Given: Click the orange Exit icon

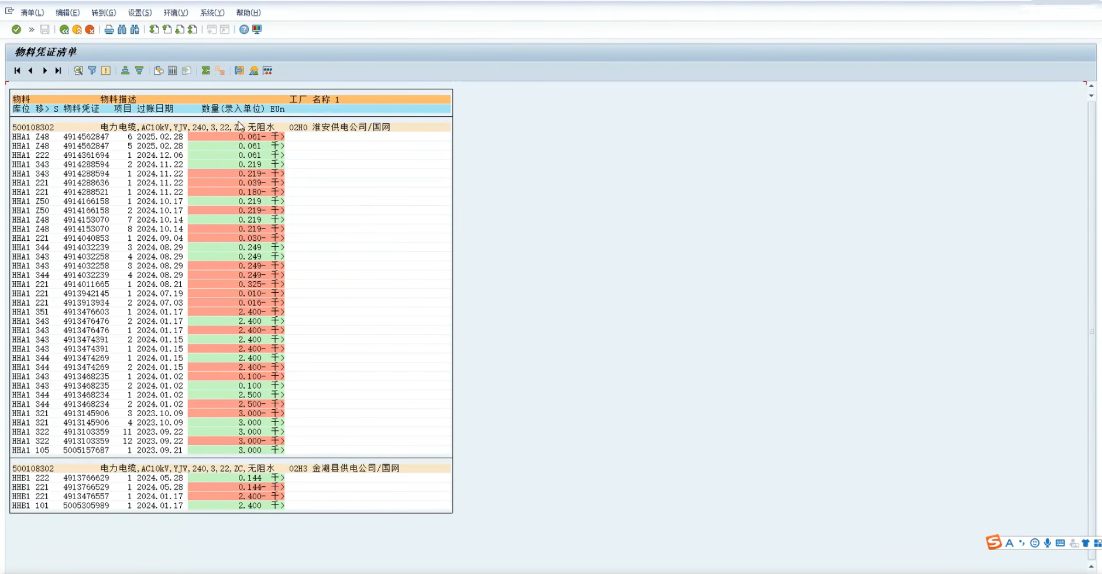Looking at the screenshot, I should [x=77, y=29].
